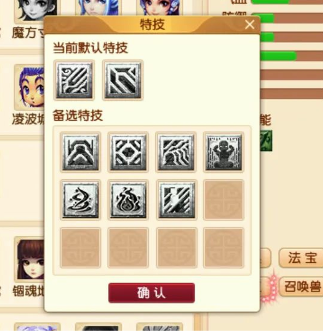
Task: Select the 魔方 character portrait
Action: pos(35,10)
